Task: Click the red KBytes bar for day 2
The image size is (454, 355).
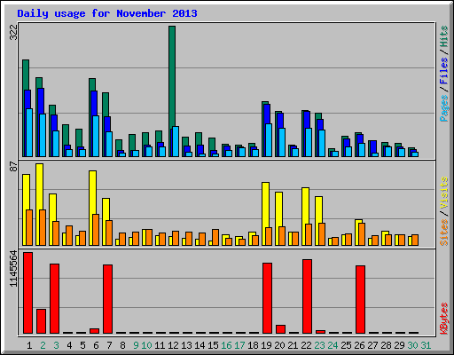Action: pos(41,321)
